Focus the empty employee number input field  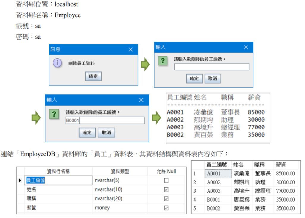click(x=211, y=67)
